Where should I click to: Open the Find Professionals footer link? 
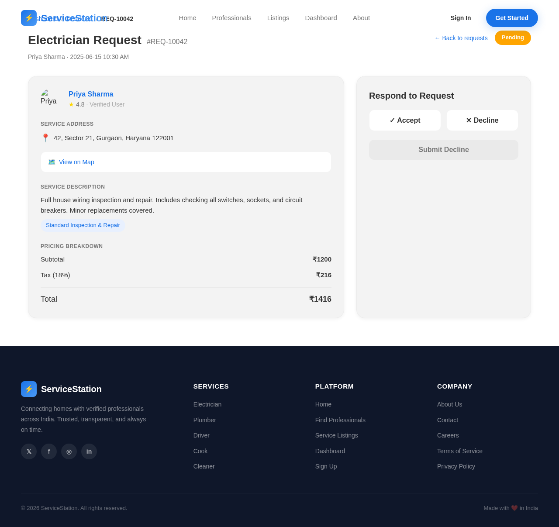pyautogui.click(x=340, y=420)
